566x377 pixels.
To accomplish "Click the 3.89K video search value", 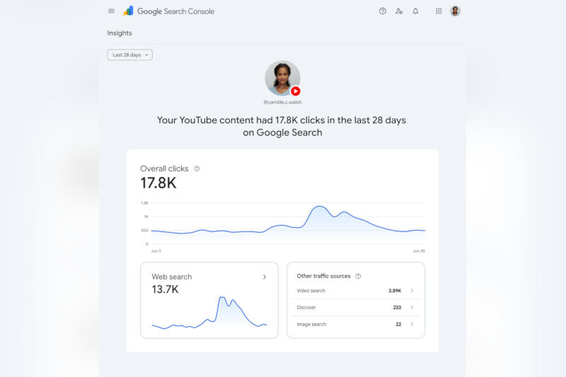I will [395, 291].
